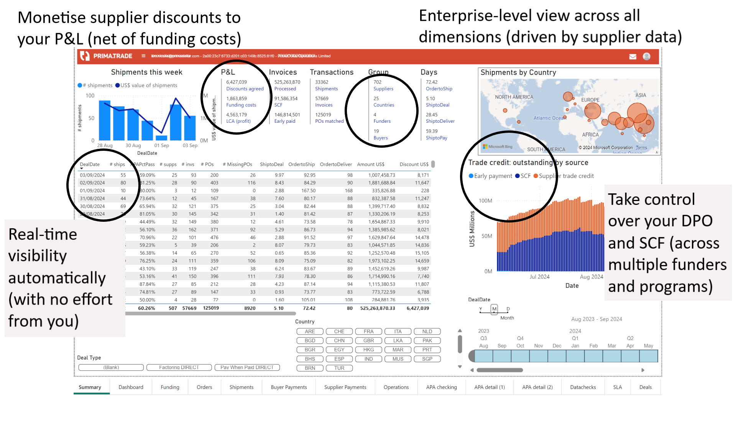Click the PrimaTrade logo icon
This screenshot has height=442, width=736.
coord(85,56)
